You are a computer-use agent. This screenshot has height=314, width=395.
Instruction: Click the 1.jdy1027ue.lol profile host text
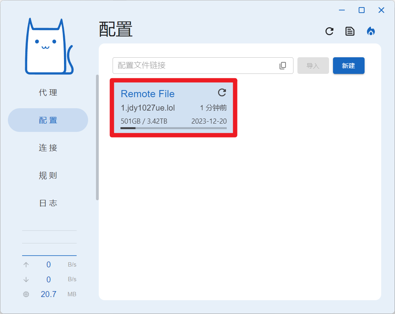[148, 108]
